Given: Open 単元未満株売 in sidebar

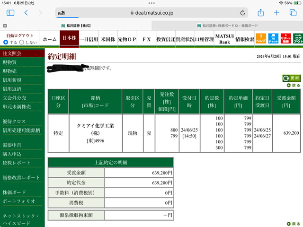Looking at the screenshot, I should pos(17,107).
